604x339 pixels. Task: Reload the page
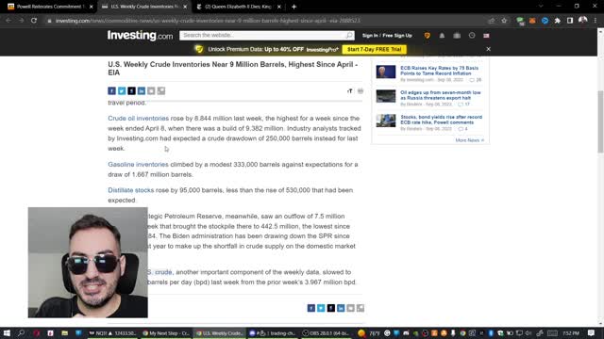34,21
